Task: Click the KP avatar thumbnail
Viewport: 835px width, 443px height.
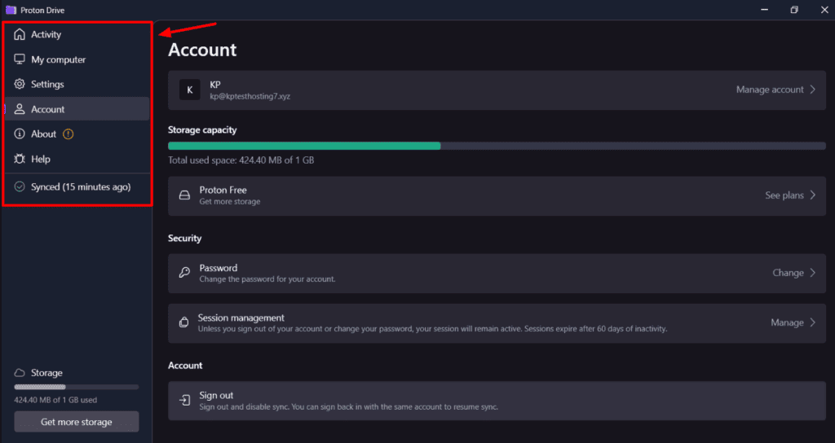Action: click(x=189, y=90)
